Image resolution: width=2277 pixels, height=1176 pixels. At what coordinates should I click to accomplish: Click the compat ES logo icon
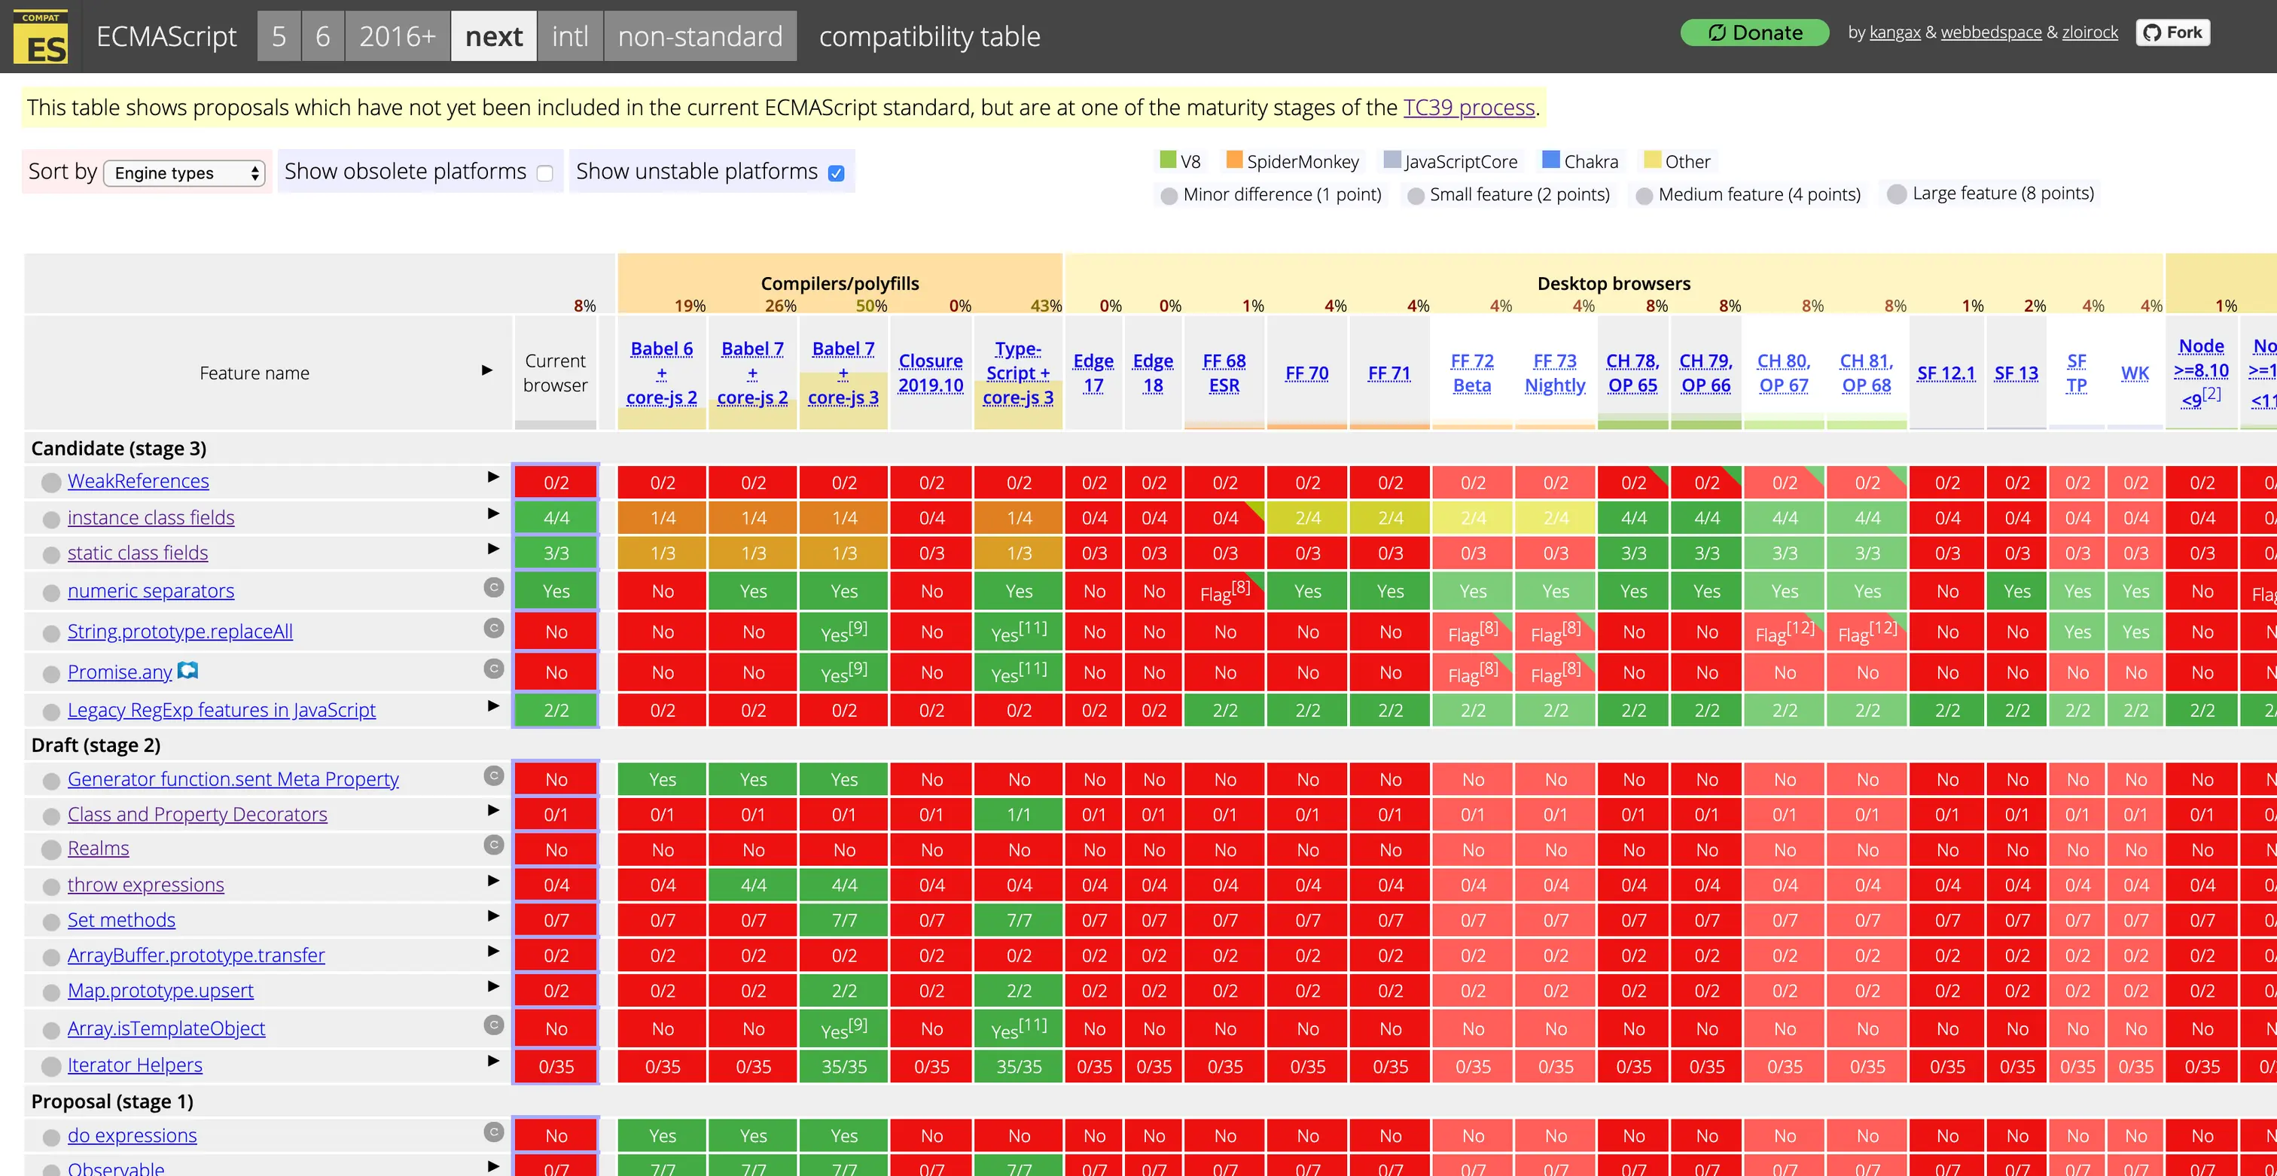pos(41,38)
